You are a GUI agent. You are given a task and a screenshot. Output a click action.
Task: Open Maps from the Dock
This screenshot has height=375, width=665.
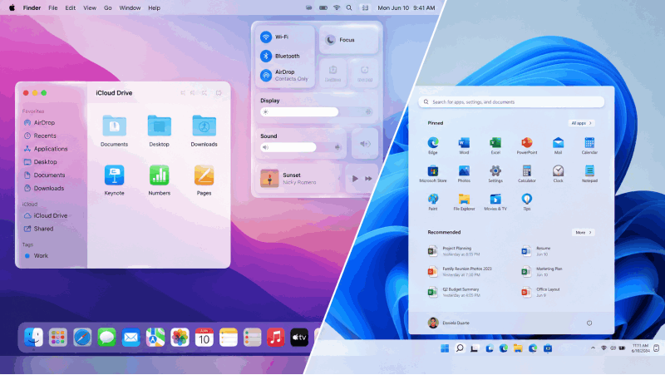pos(155,338)
